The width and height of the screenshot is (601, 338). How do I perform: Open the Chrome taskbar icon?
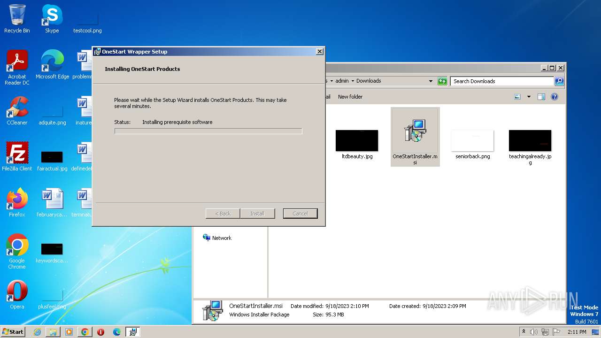click(85, 332)
